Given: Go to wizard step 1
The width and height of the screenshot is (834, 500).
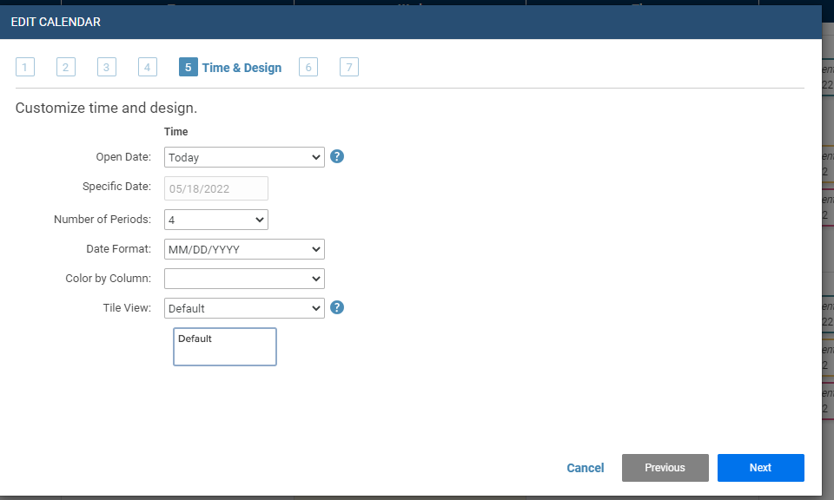Looking at the screenshot, I should pos(25,67).
